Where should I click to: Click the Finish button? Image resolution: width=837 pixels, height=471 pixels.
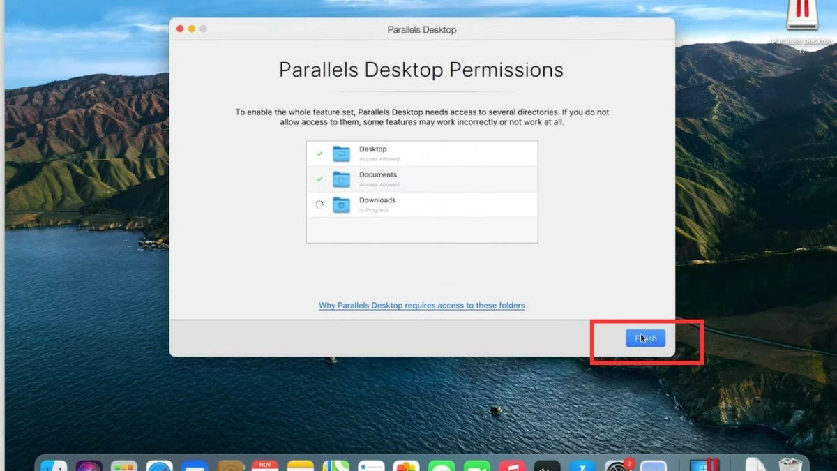645,338
